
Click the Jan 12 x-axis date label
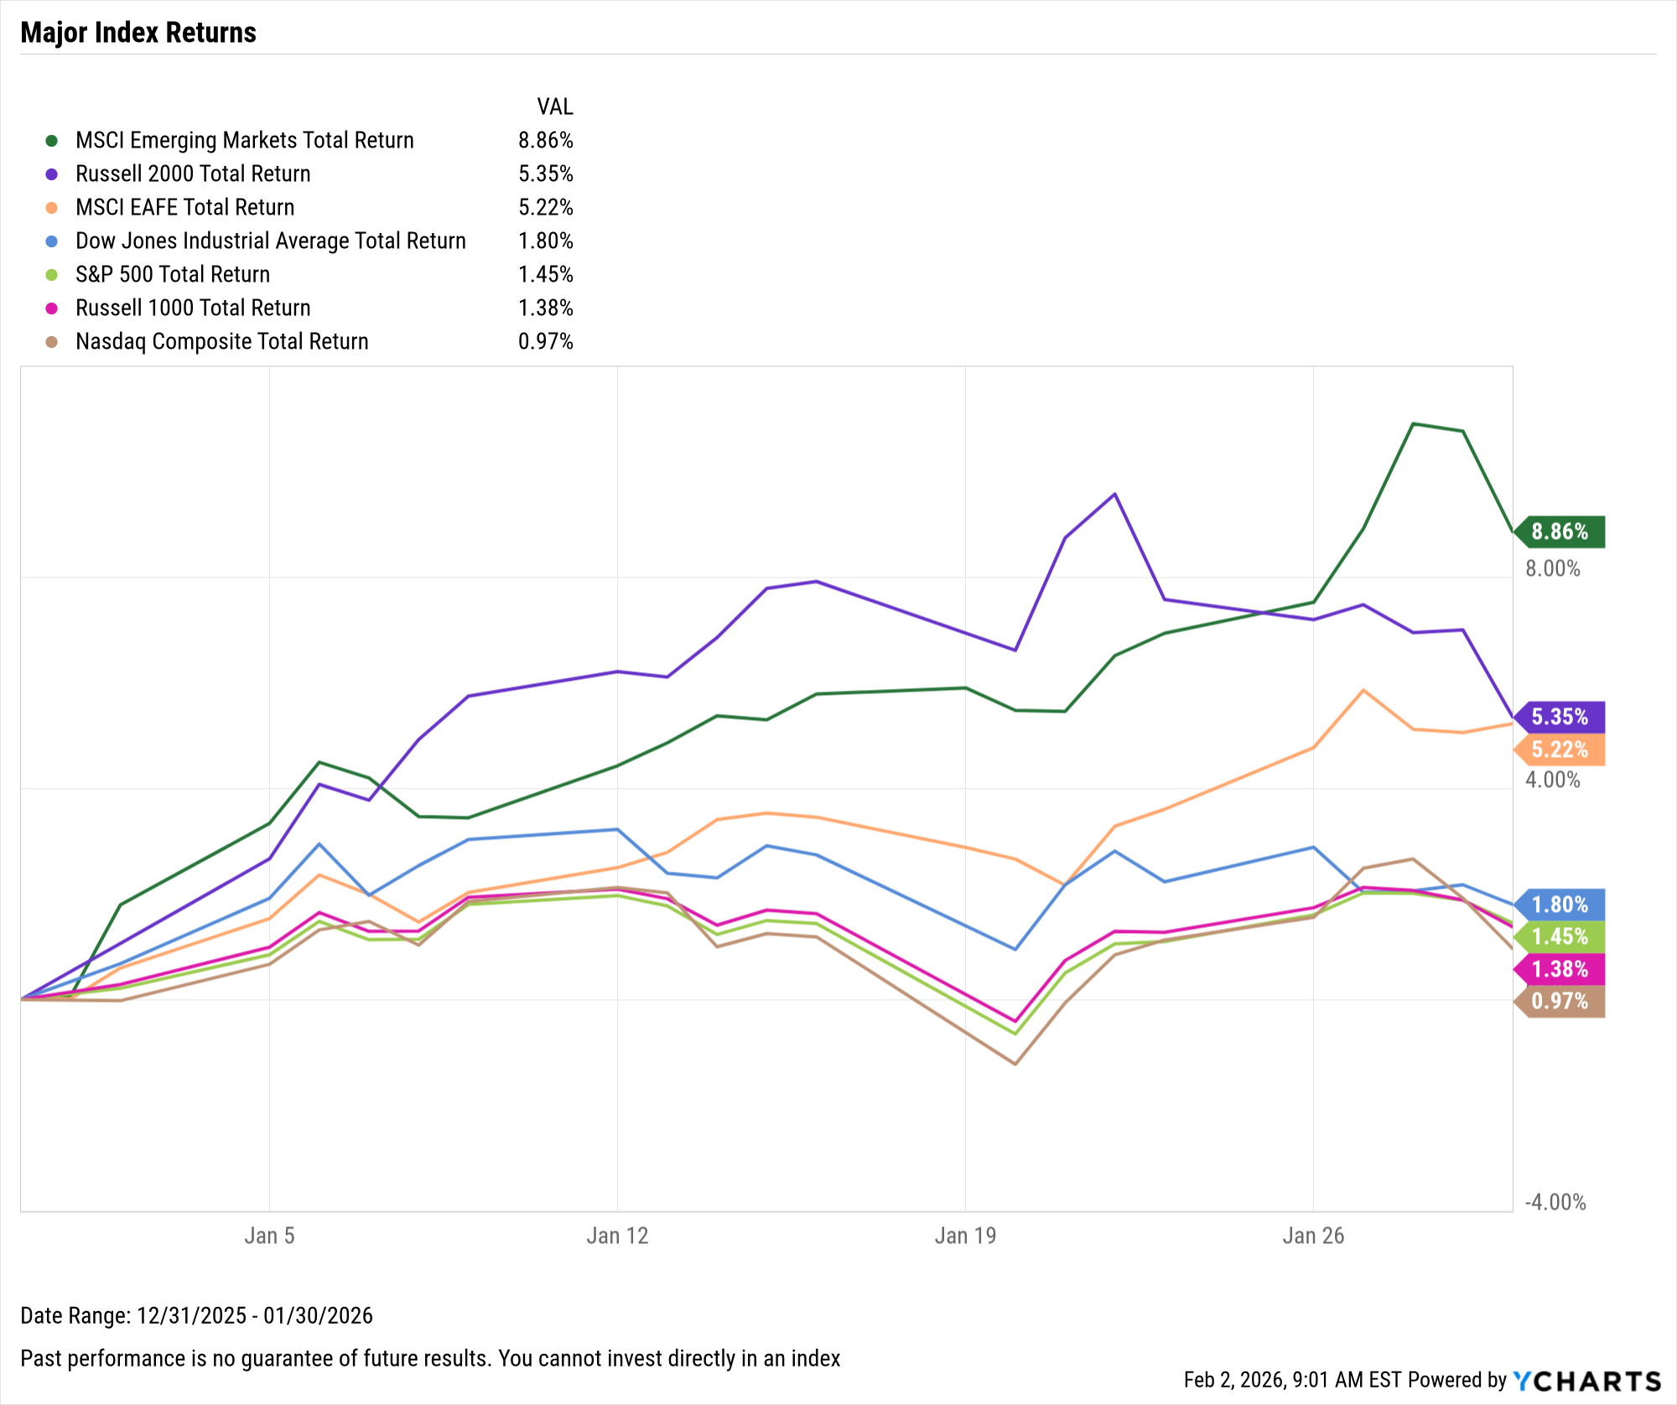tap(617, 1236)
